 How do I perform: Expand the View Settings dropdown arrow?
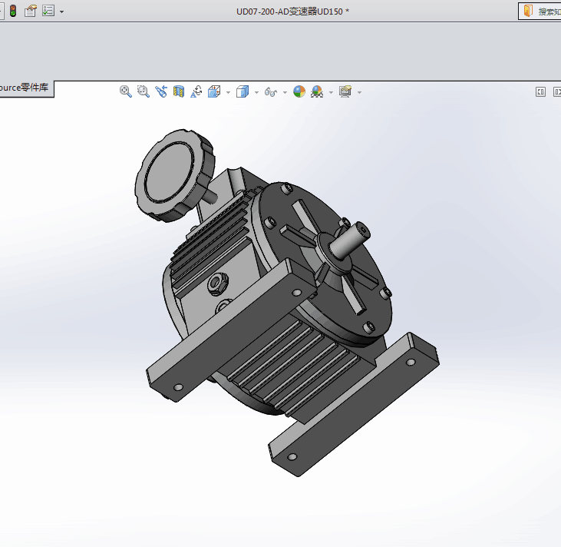coord(359,92)
